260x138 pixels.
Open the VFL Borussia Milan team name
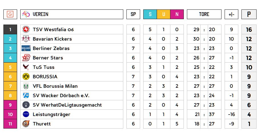tap(55, 86)
